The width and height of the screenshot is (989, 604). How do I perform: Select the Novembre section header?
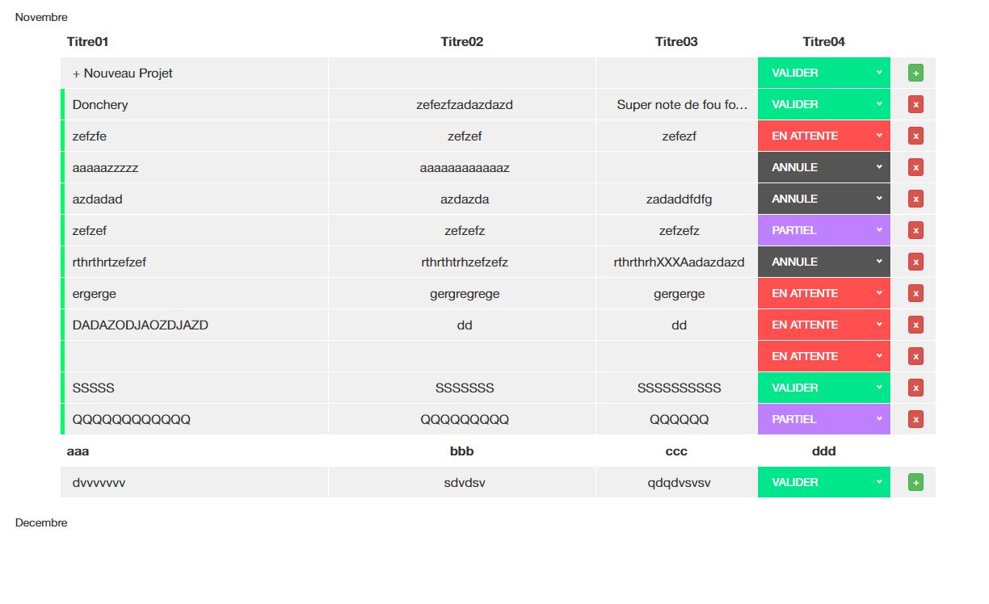coord(41,16)
